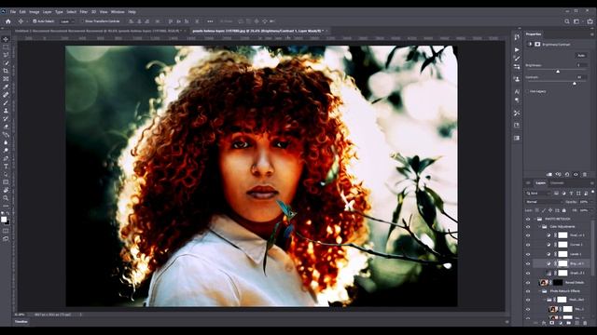Hide the Photo Retouch Effects group
The image size is (597, 335).
(x=528, y=291)
